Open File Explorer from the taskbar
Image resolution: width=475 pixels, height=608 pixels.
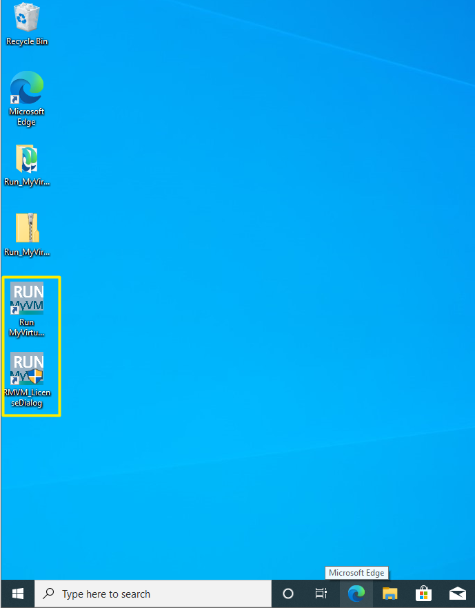[x=390, y=594]
